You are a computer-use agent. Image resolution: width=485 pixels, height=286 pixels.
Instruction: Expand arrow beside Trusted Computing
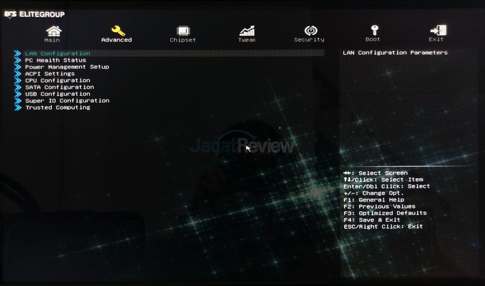click(18, 108)
